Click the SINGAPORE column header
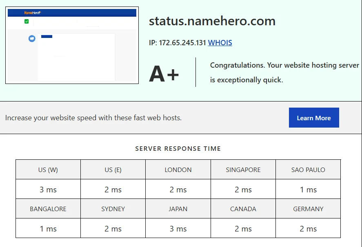 243,169
